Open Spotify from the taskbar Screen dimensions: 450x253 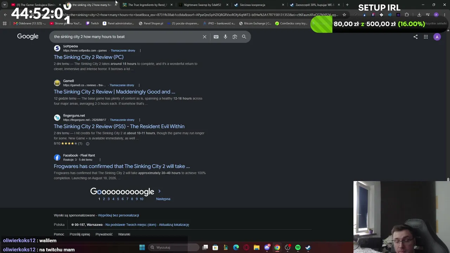298,247
